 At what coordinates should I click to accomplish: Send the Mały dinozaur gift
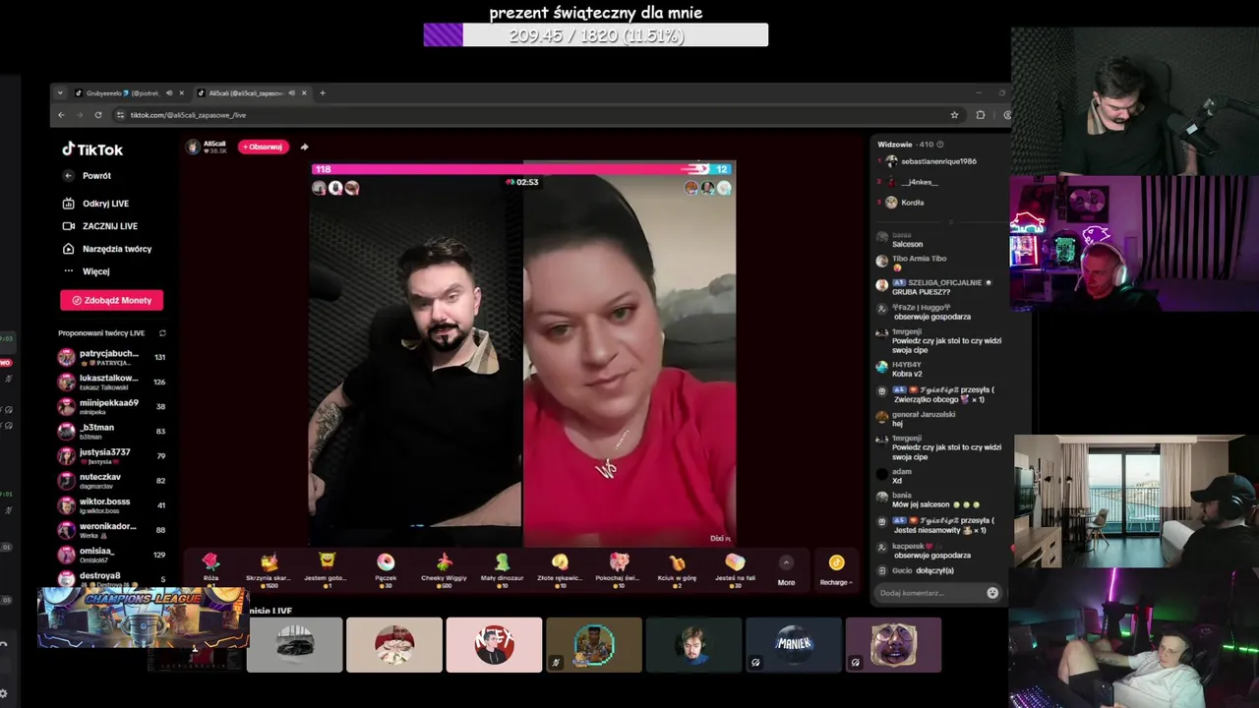click(x=502, y=567)
